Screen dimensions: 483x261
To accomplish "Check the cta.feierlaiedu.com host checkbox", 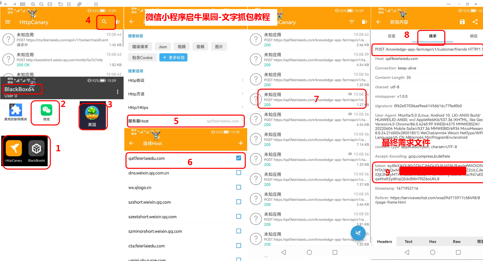I will coord(239,245).
